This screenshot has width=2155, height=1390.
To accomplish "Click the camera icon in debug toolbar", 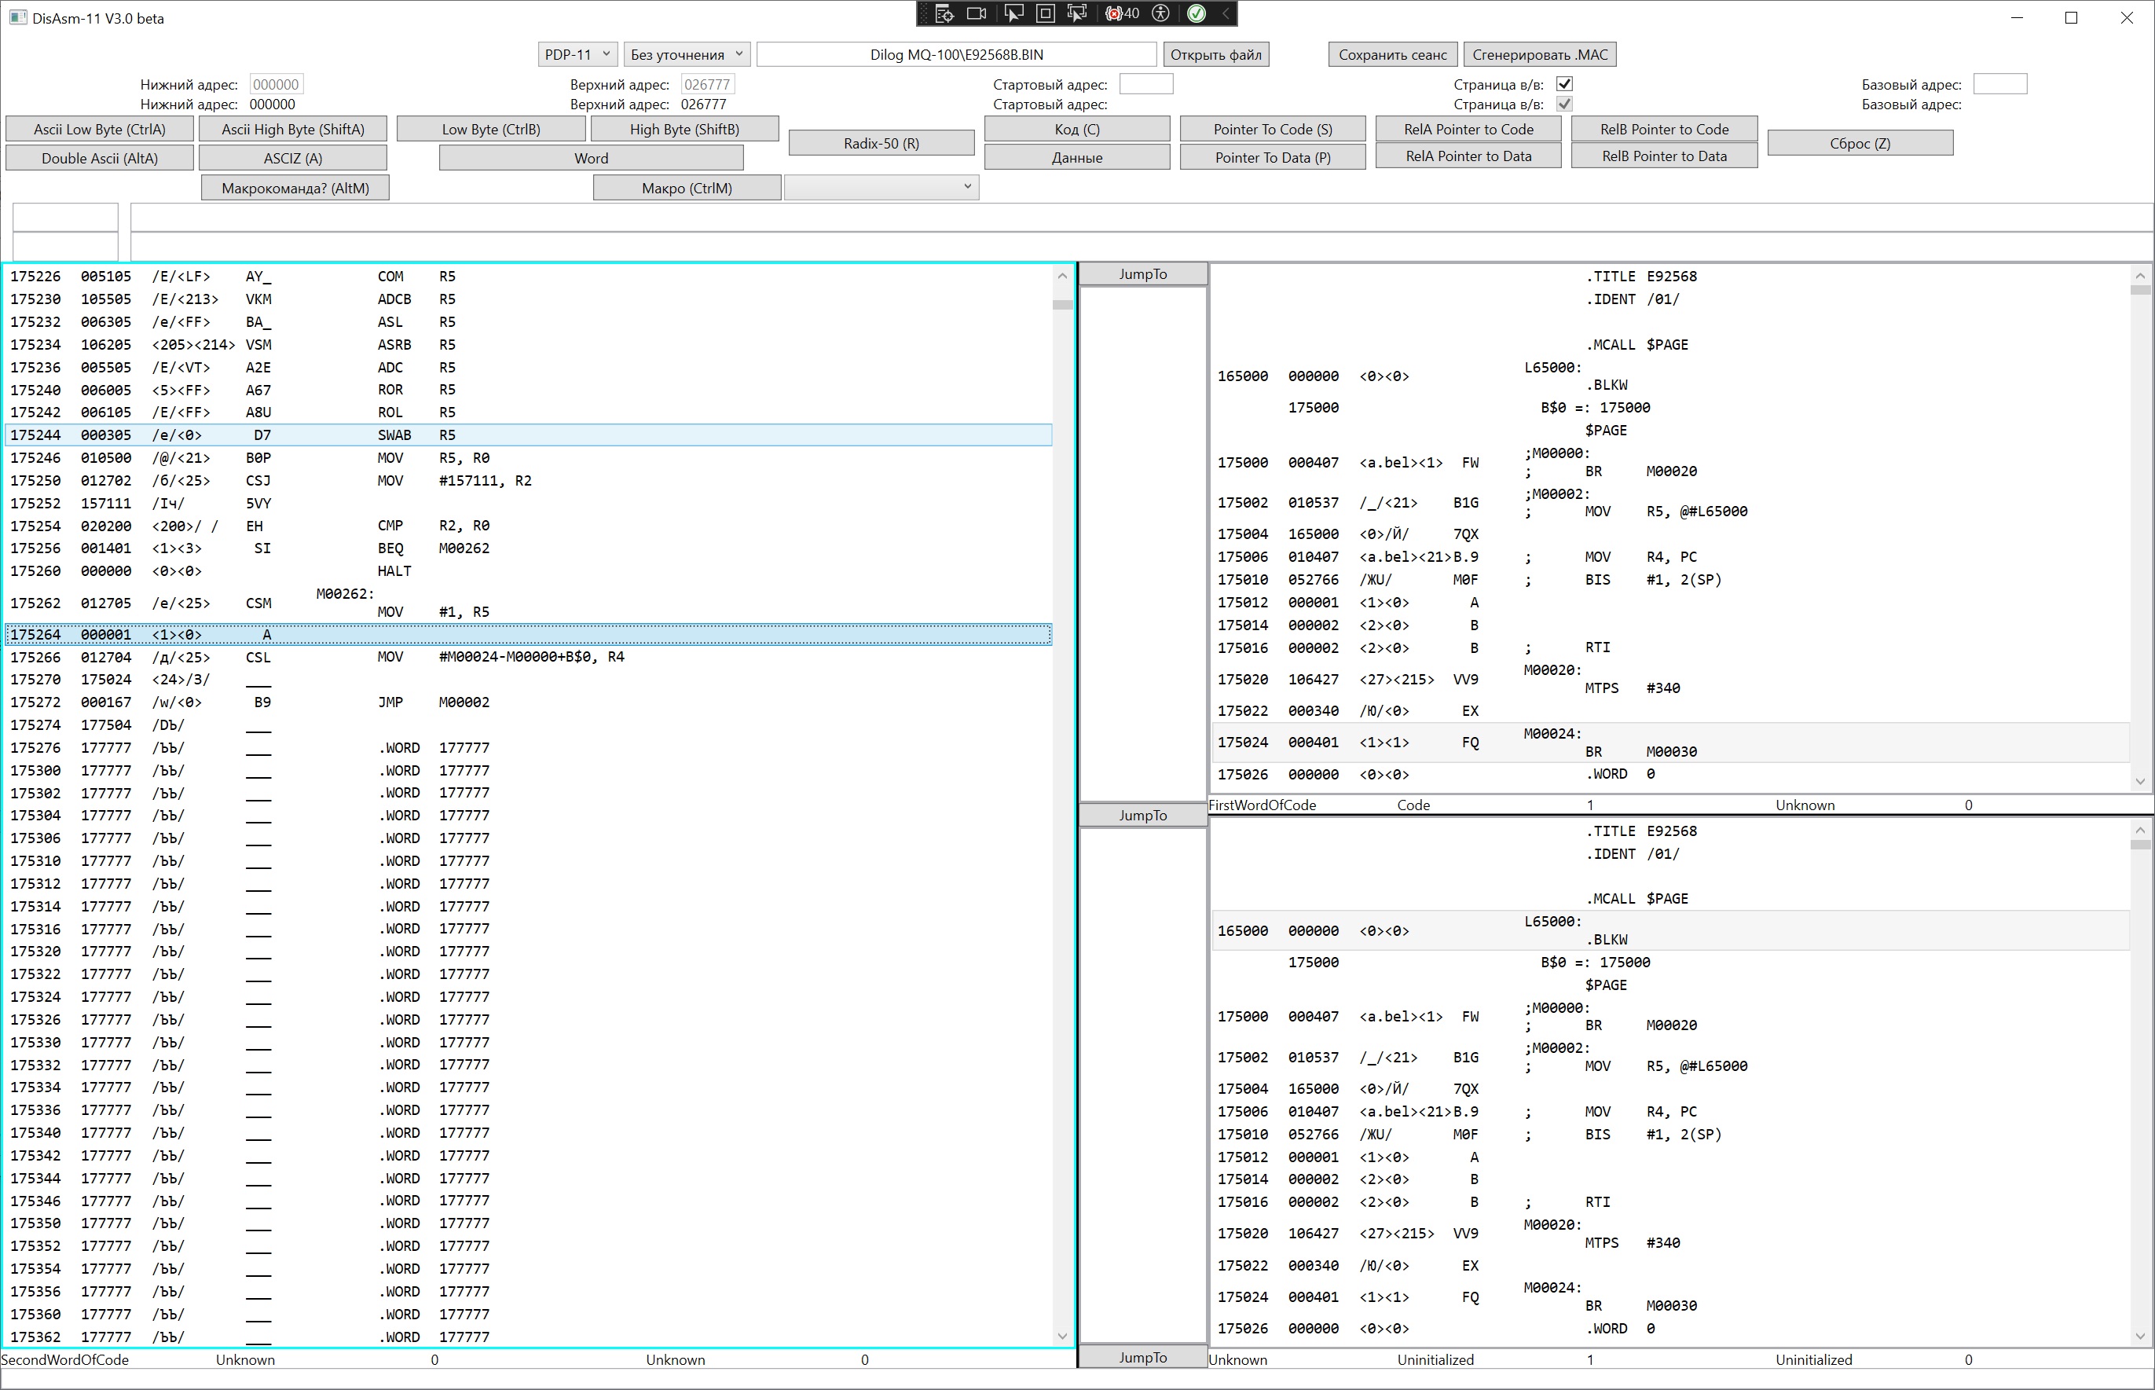I will pyautogui.click(x=977, y=13).
